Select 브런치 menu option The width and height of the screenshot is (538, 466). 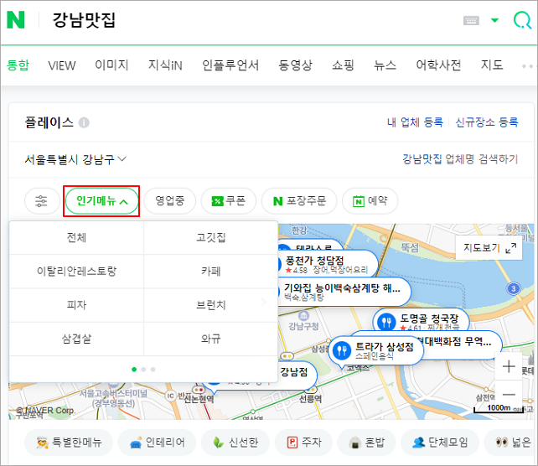pyautogui.click(x=210, y=305)
